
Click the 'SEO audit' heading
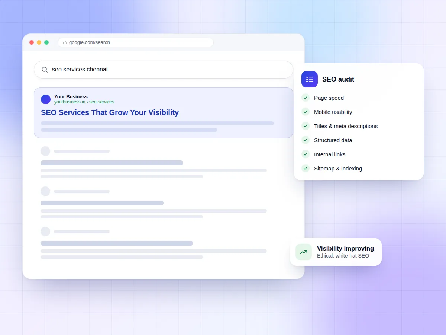click(x=338, y=79)
